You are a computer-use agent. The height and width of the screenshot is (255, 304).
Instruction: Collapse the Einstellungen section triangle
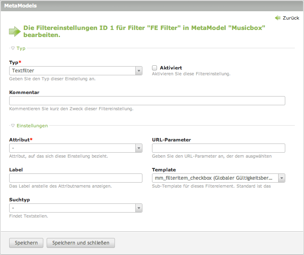coord(13,125)
